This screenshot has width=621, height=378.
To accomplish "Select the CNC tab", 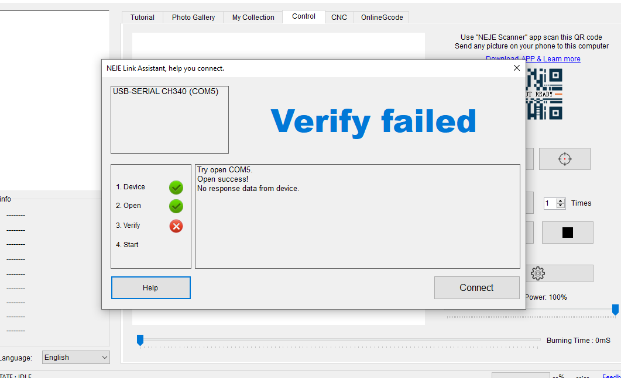I will pos(339,18).
